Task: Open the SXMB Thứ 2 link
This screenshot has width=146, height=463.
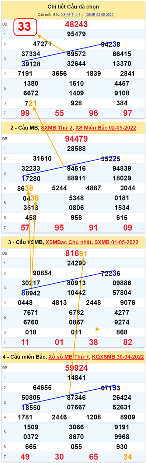Action: [57, 128]
